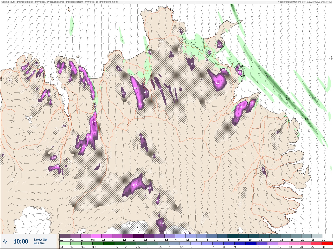Click the "Rigning/skúrir" map title at top
Screen dimensions: 333x249
click(59, 2)
